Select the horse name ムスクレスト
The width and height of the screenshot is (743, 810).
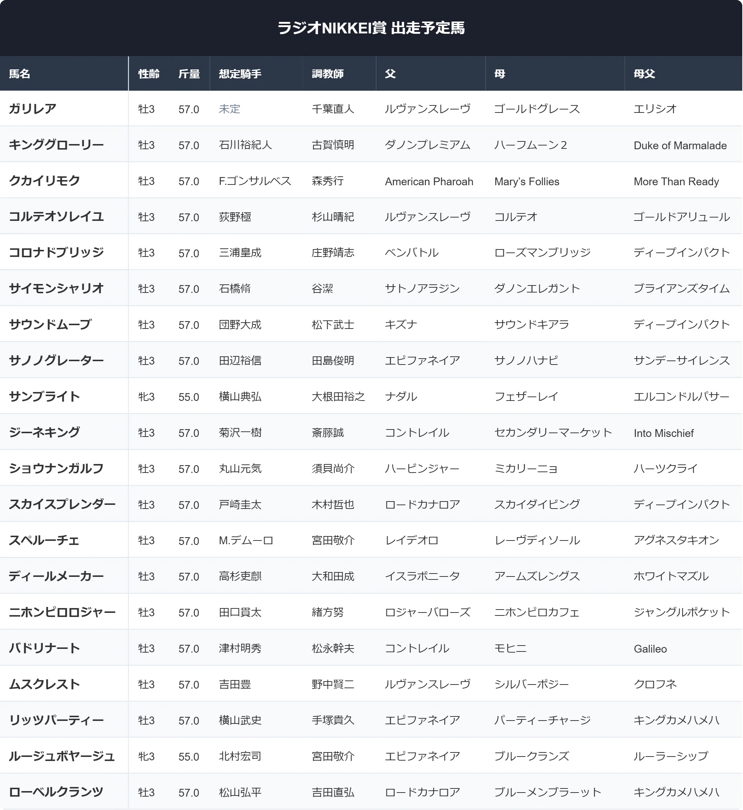point(45,684)
